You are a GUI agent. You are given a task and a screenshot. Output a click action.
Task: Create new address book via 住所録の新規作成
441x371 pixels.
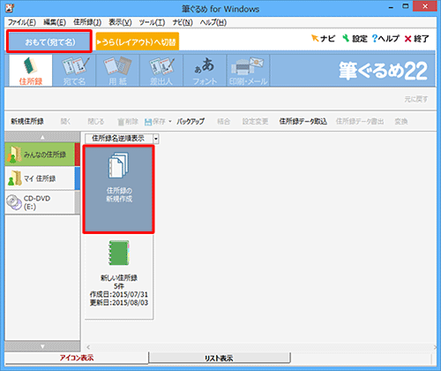pyautogui.click(x=119, y=189)
